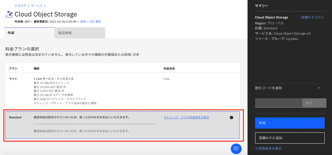Click 最大 25 GB/月のストレージ text
The width and height of the screenshot is (332, 155).
pyautogui.click(x=52, y=83)
